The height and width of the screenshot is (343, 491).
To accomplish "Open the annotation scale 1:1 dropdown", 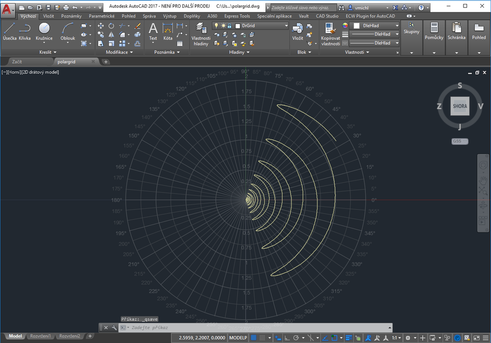I will pos(397,338).
